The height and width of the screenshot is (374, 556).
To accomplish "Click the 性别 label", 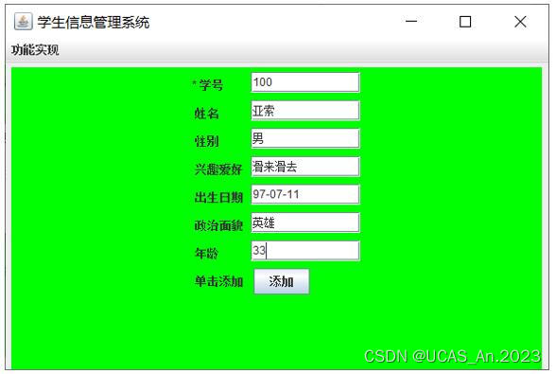I will tap(206, 141).
